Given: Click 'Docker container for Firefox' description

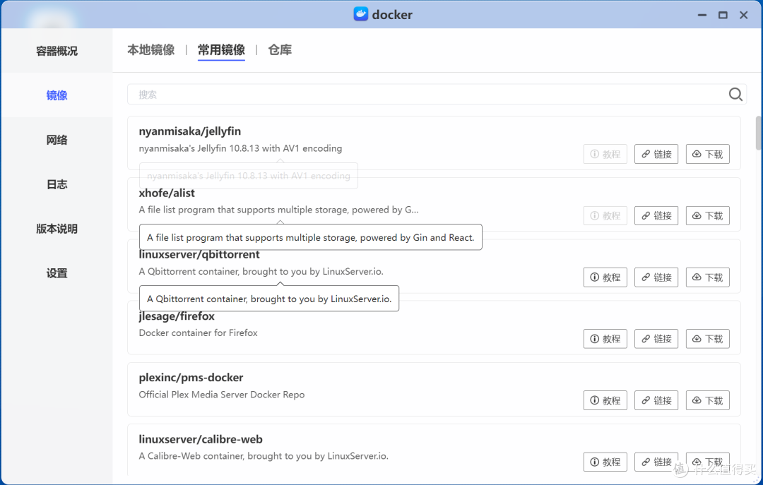Looking at the screenshot, I should tap(198, 333).
